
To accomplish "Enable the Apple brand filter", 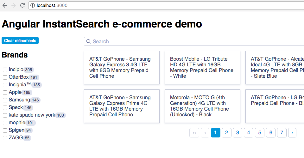I will click(5, 93).
